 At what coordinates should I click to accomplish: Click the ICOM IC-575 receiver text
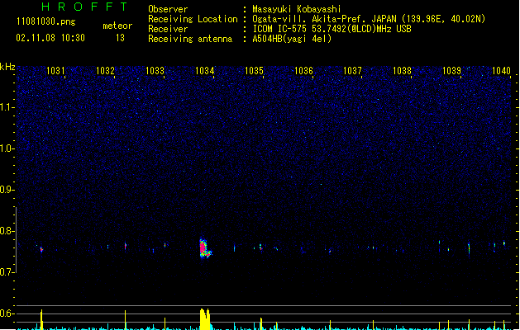pyautogui.click(x=332, y=29)
